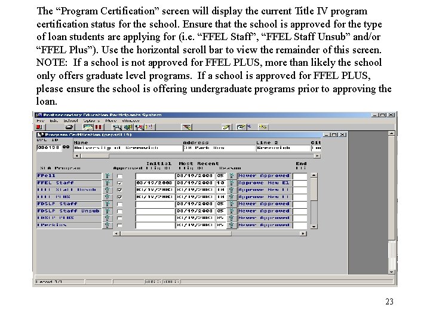The image size is (430, 323).
Task: Click the green patterned toolbar icon
Action: click(x=128, y=127)
